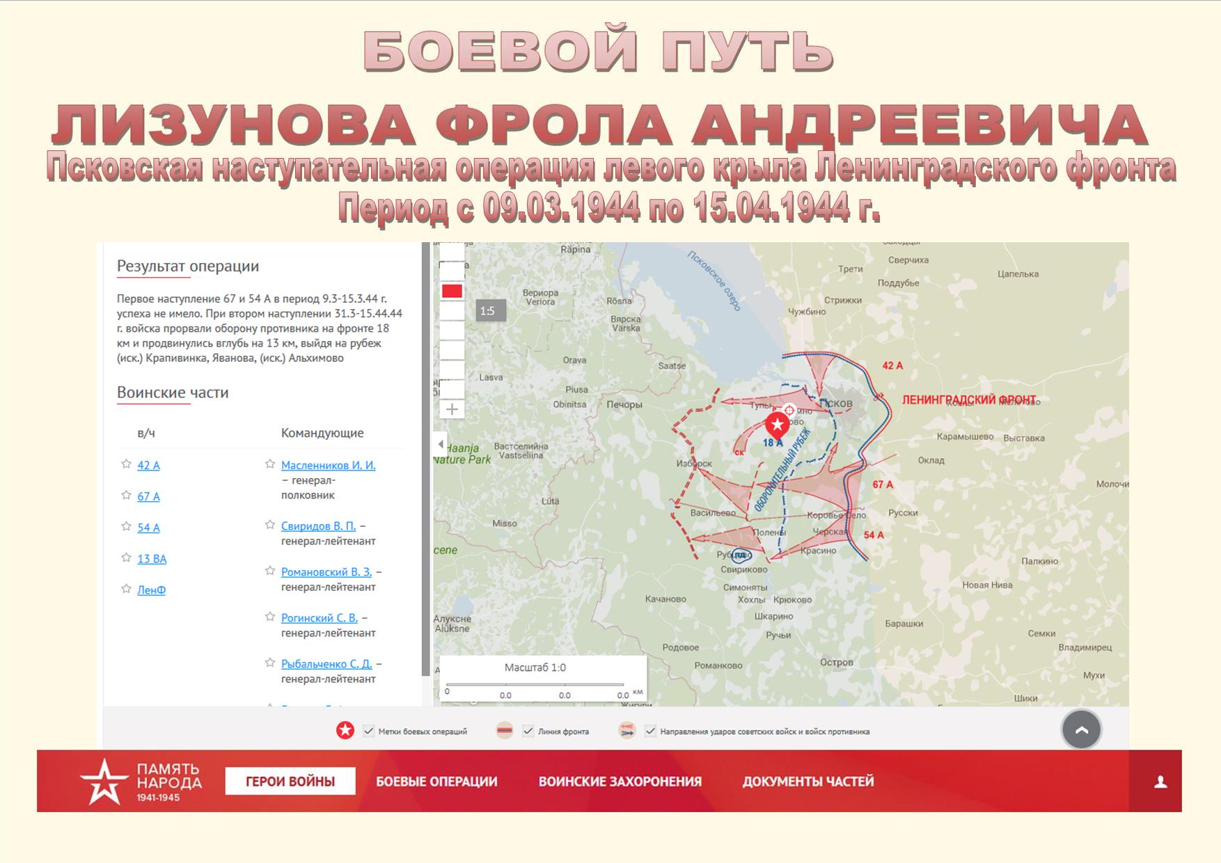Screen dimensions: 1221x863
Task: Click the star icon next to 13 ВА
Action: (126, 557)
